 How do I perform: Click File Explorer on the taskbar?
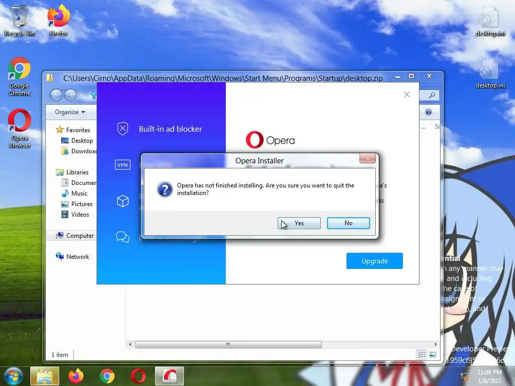point(45,376)
